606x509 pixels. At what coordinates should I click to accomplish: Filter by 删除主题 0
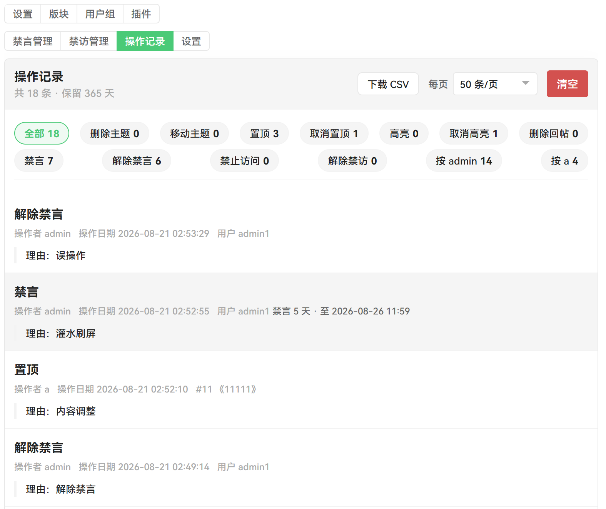pyautogui.click(x=115, y=133)
